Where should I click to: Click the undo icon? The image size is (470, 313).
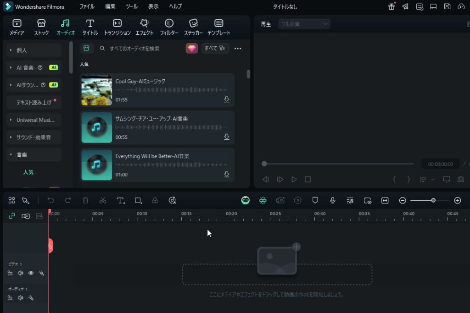pyautogui.click(x=50, y=200)
